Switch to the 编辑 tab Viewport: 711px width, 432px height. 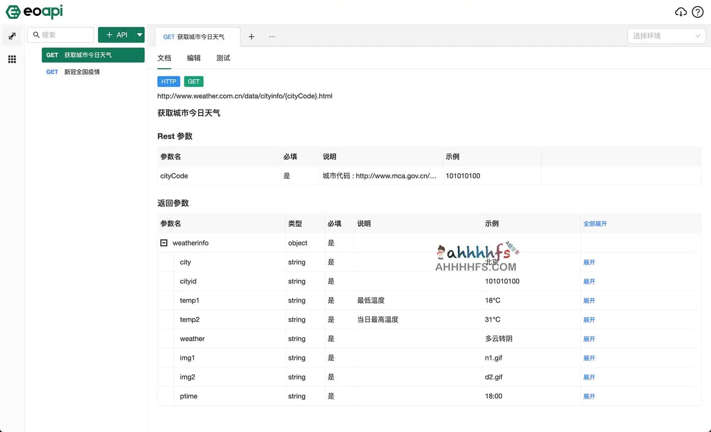pos(194,58)
